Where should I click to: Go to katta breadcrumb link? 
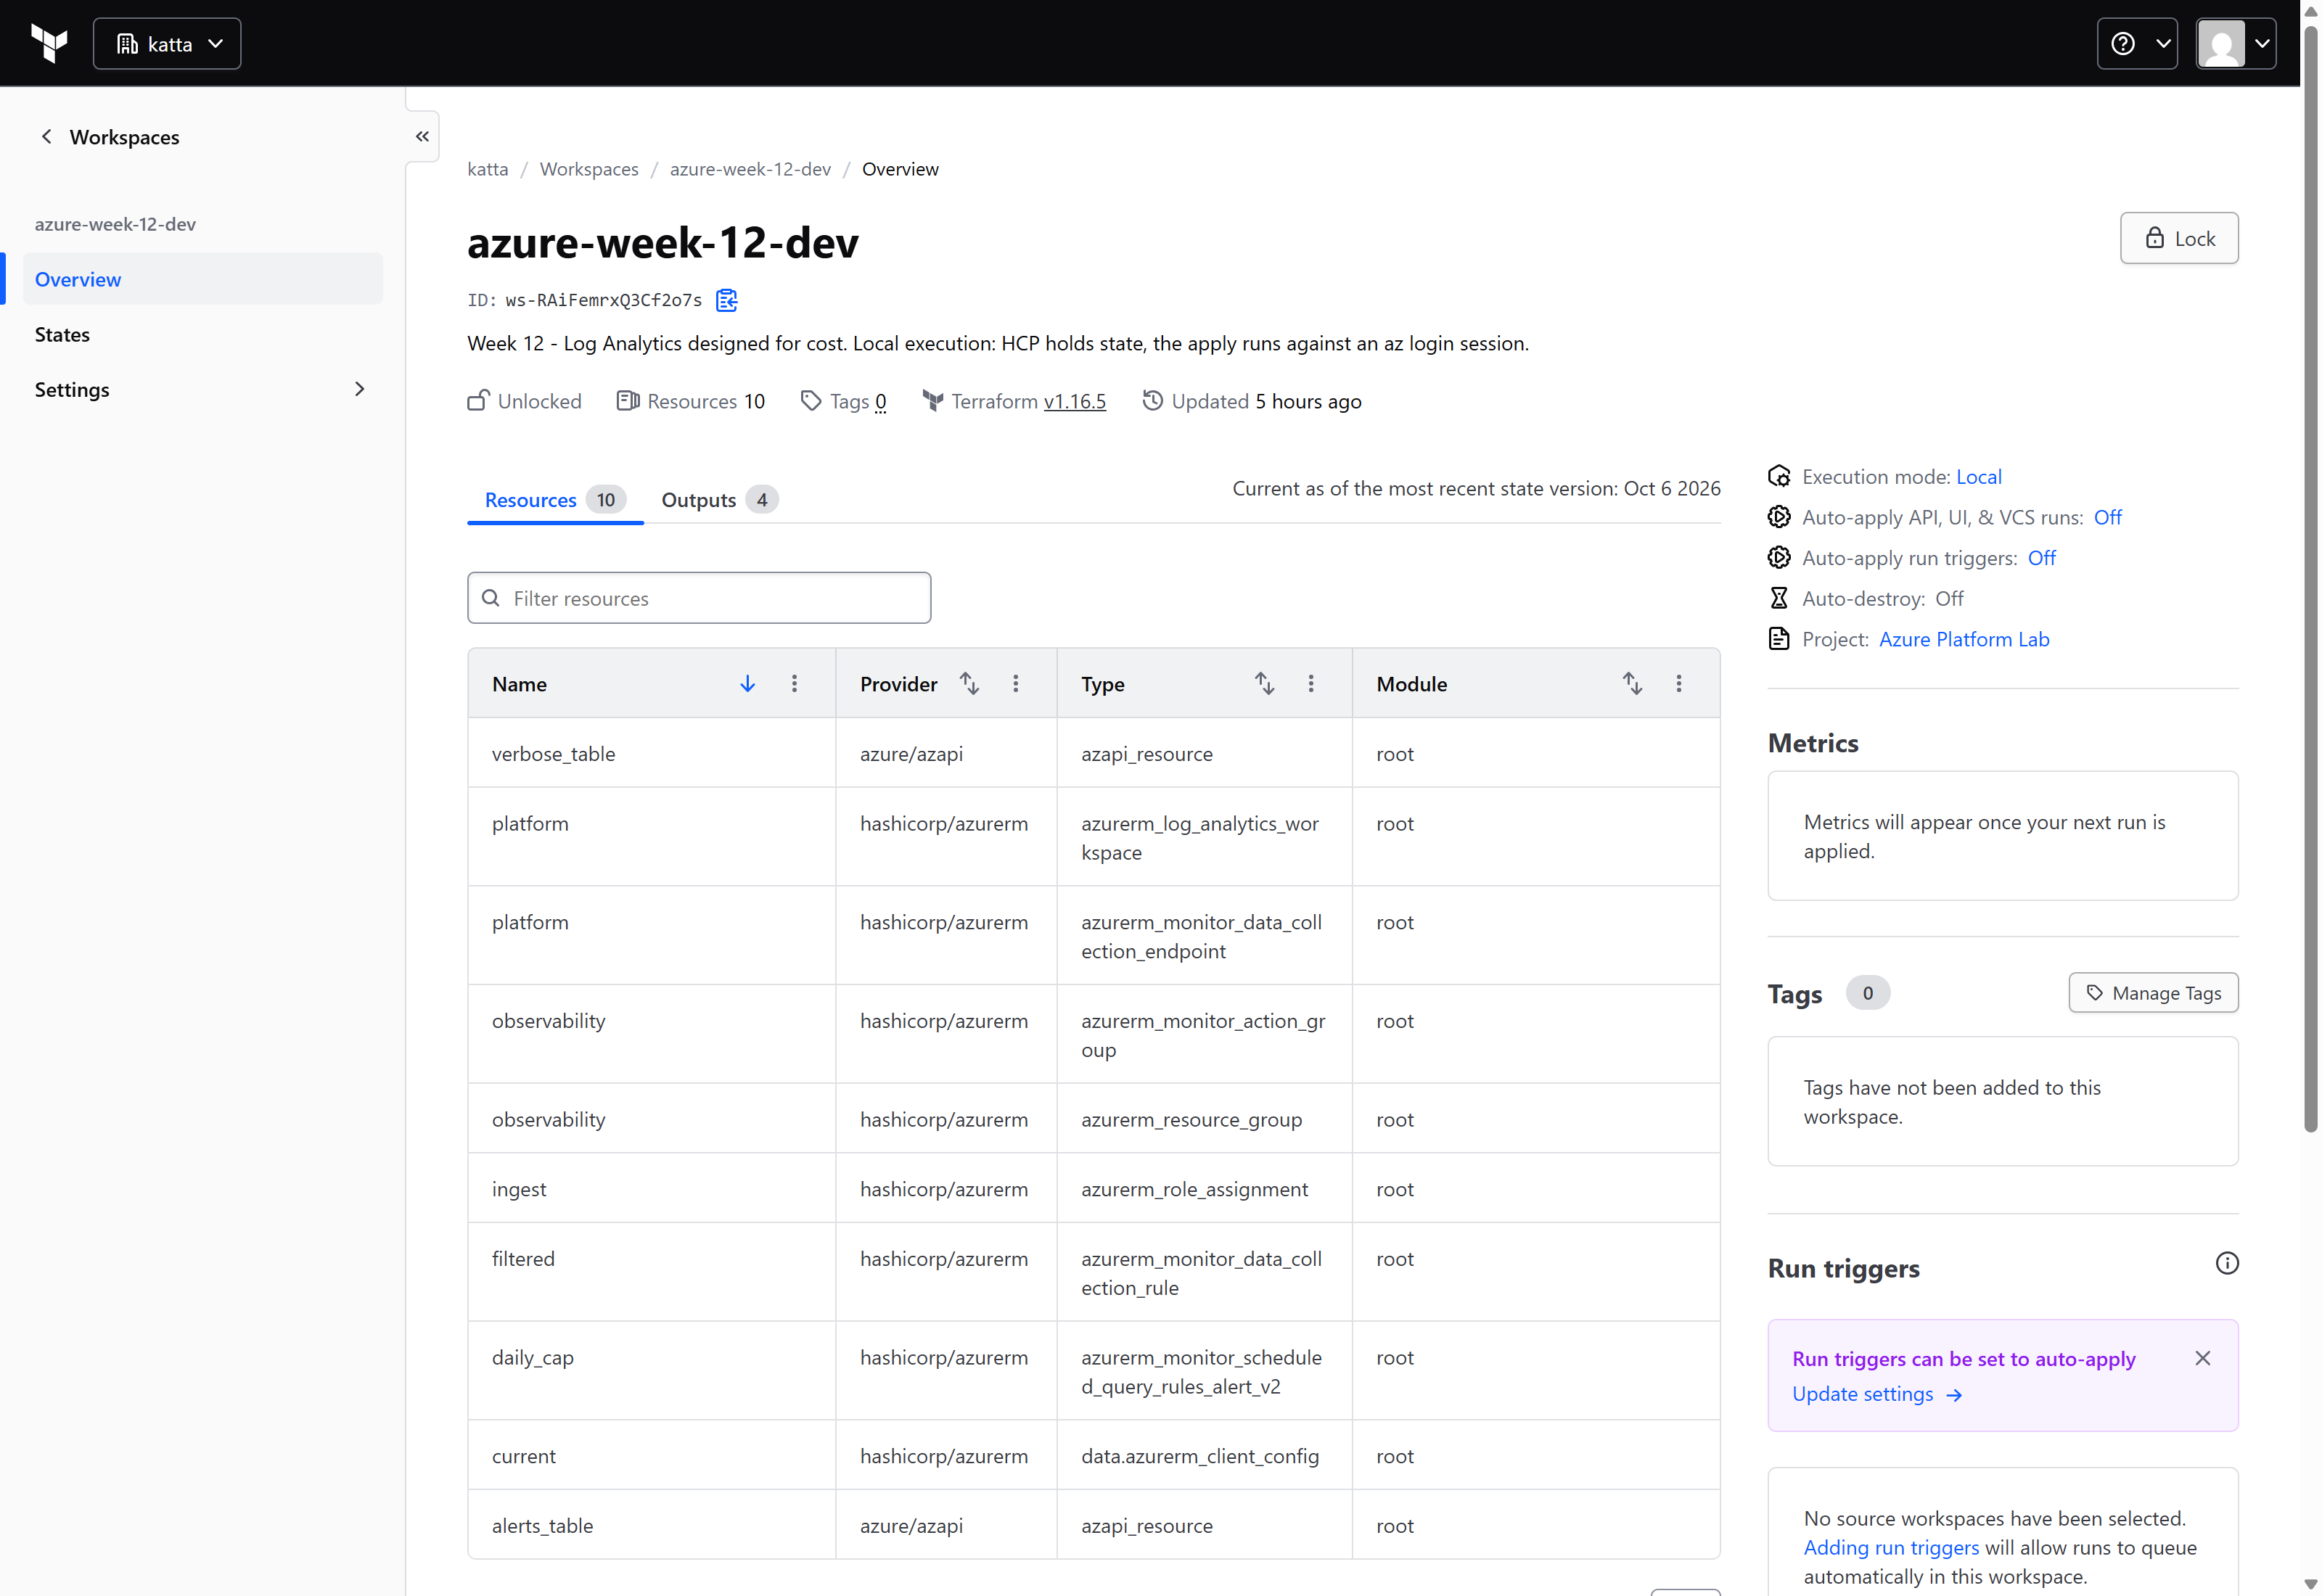point(487,169)
